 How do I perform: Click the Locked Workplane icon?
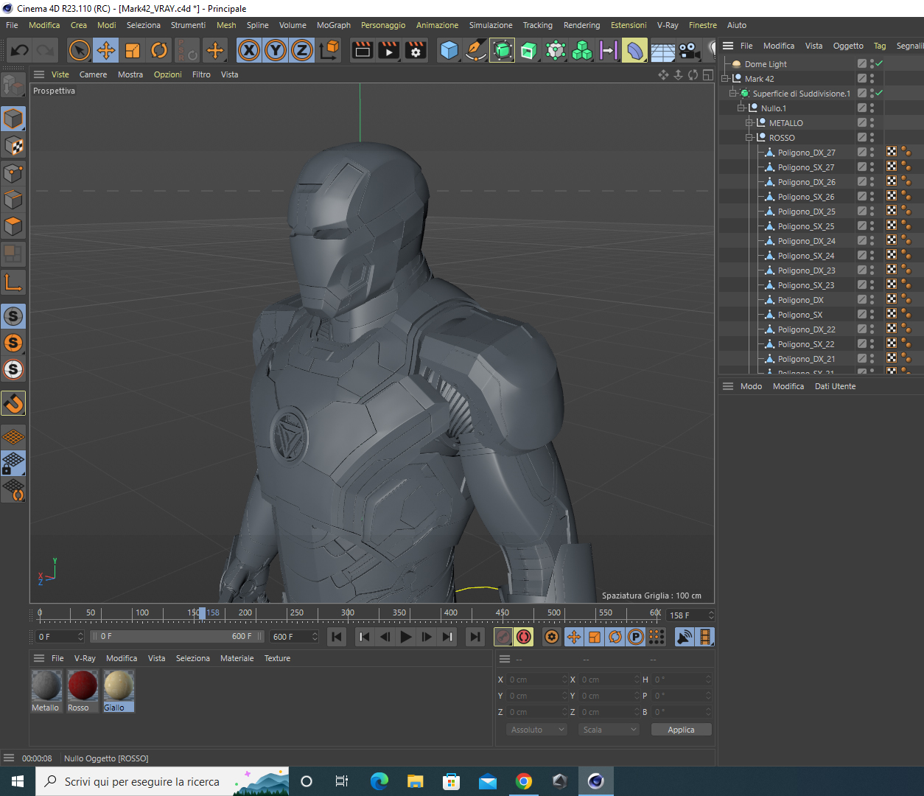(x=13, y=464)
